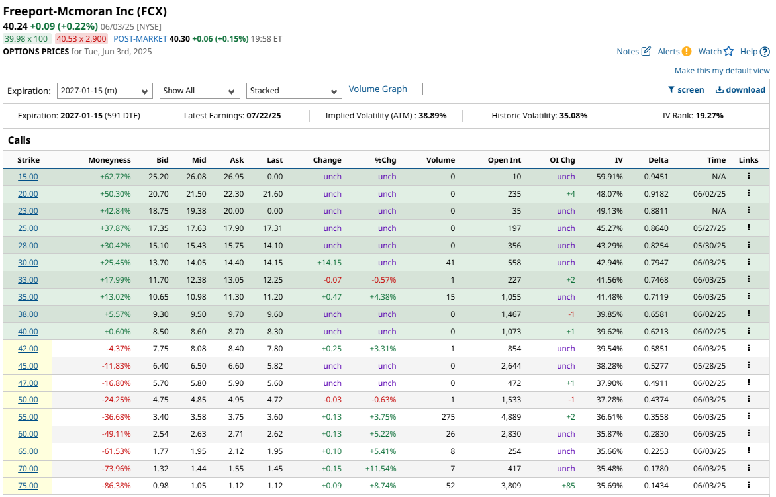Sort by Bid column header
The width and height of the screenshot is (776, 497).
(x=162, y=160)
